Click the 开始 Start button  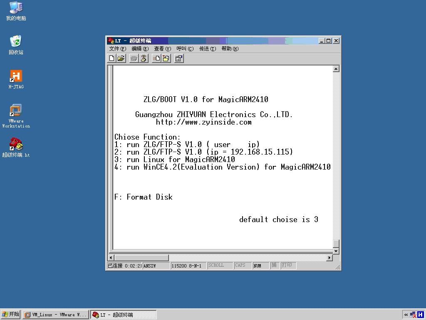coord(10,315)
